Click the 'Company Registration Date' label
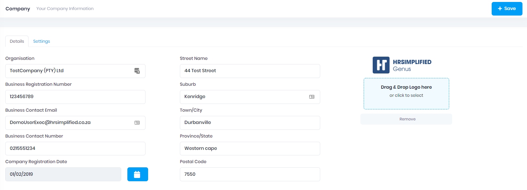The image size is (527, 190). (36, 162)
